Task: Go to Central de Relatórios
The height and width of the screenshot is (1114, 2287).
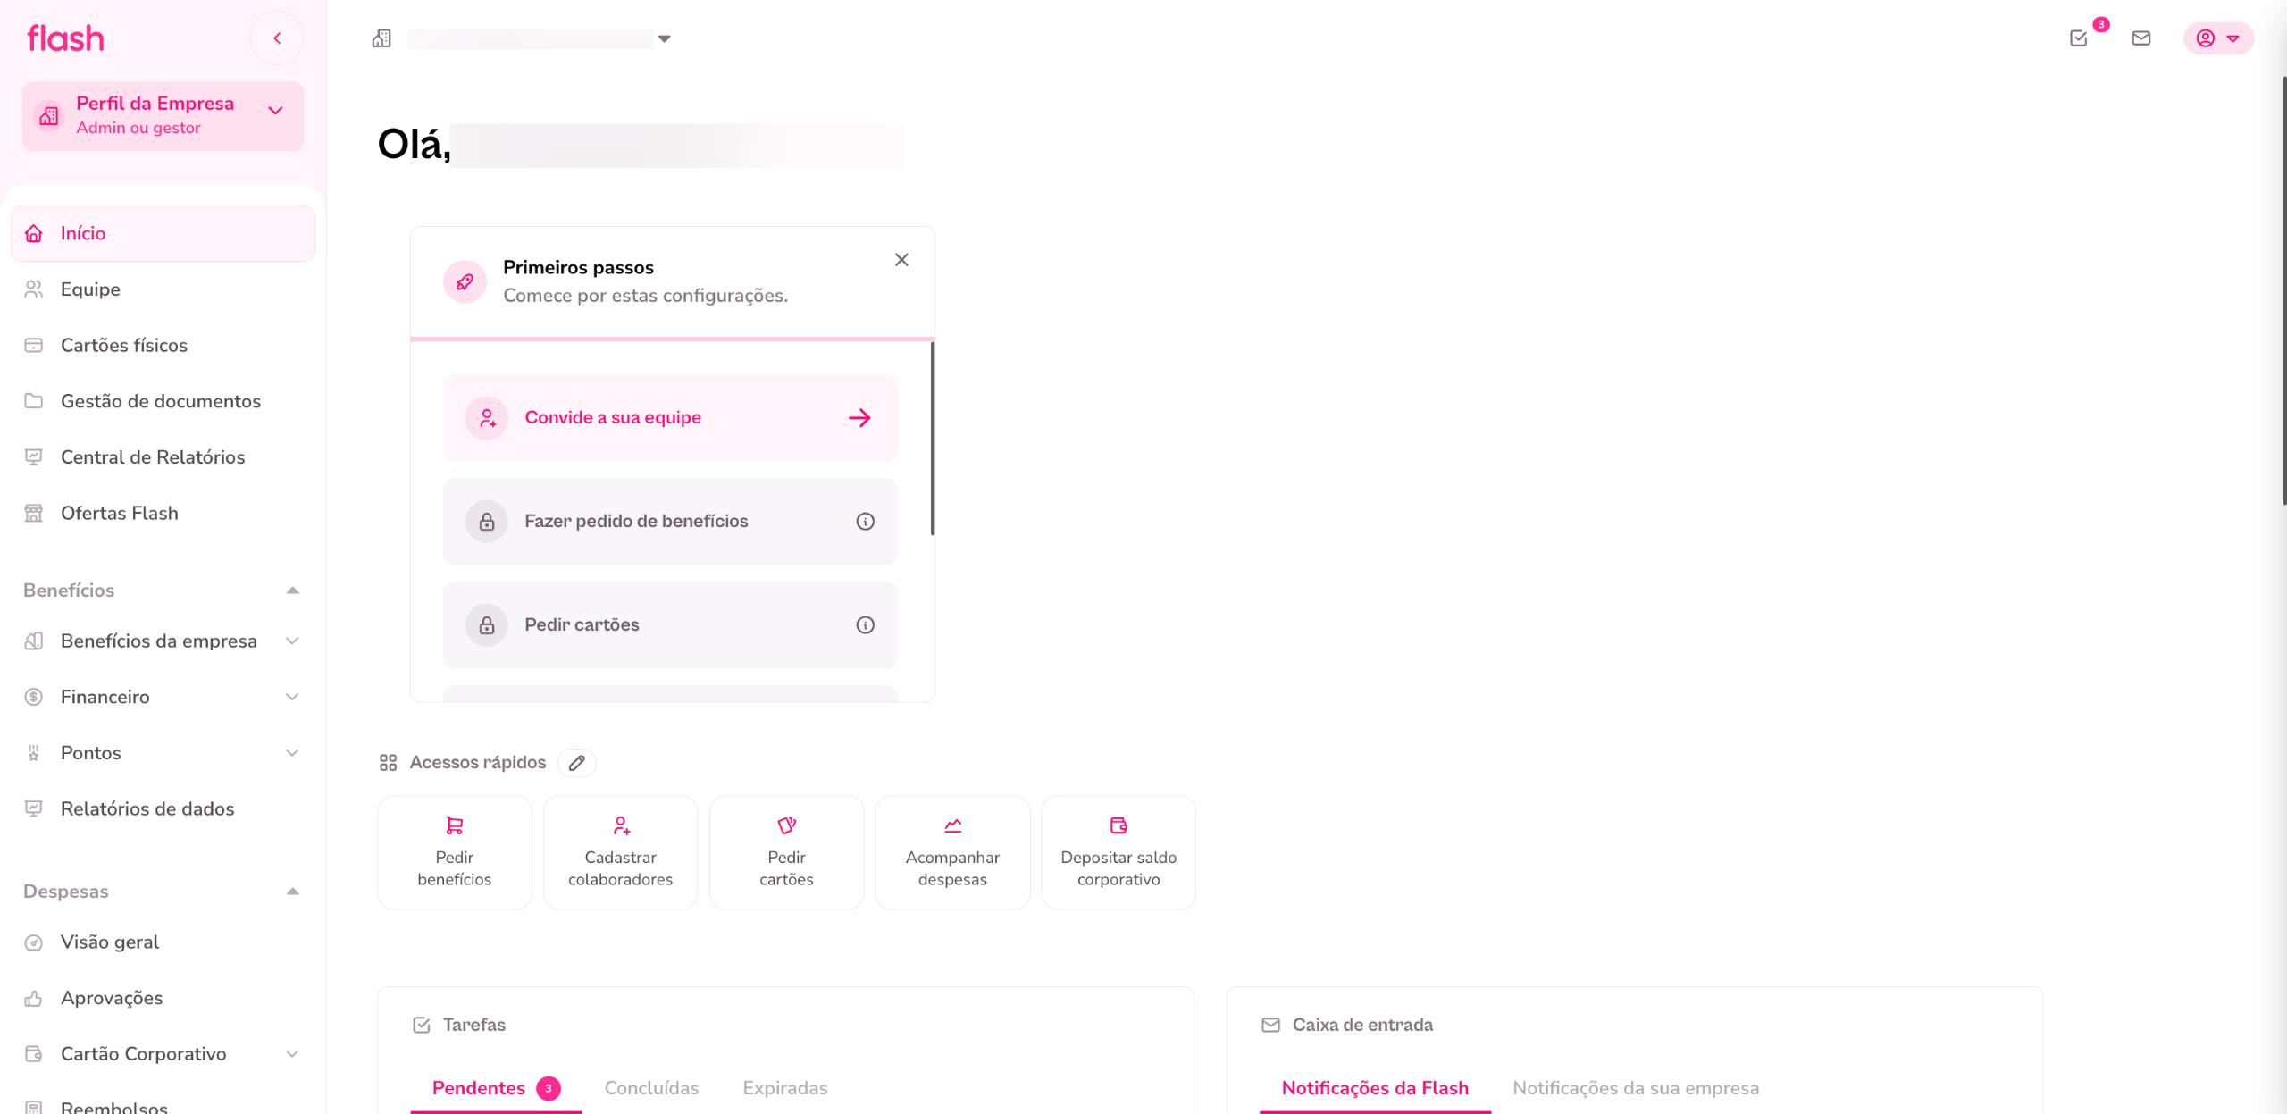Action: click(x=152, y=457)
